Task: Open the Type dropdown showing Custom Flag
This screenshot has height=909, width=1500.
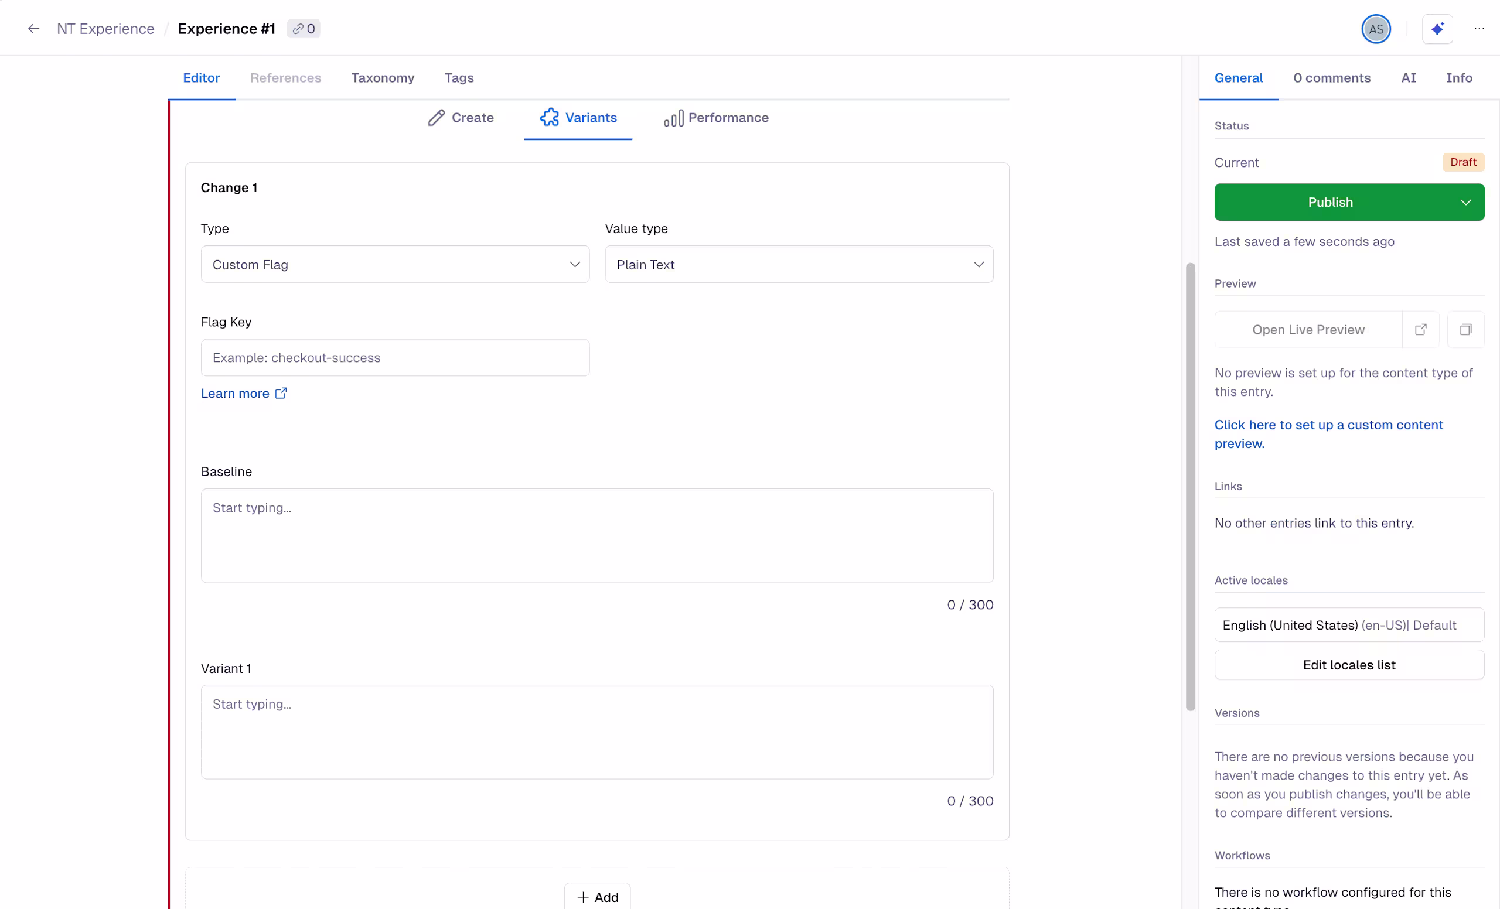Action: pyautogui.click(x=395, y=264)
